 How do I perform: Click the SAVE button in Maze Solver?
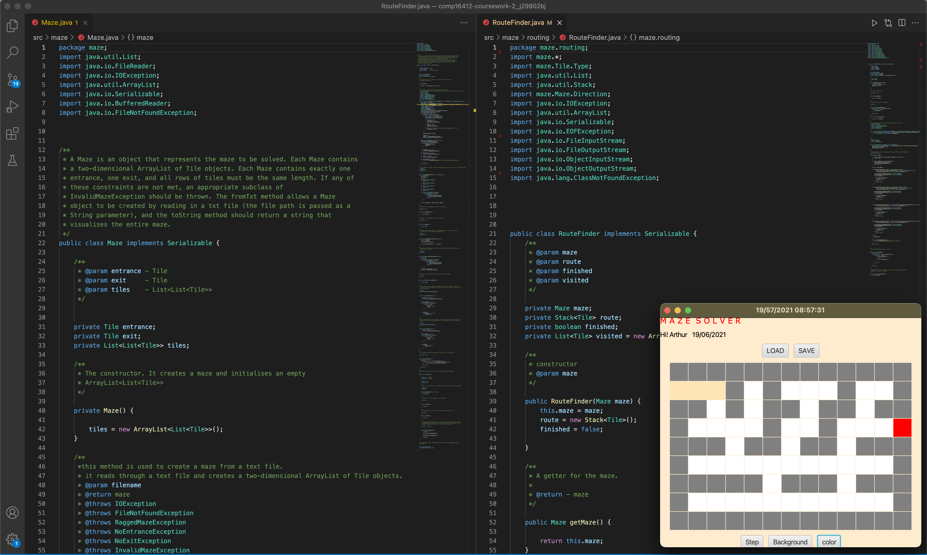click(806, 351)
